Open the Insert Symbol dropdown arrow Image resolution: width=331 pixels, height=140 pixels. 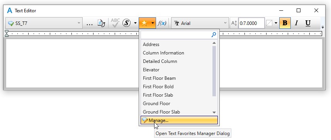click(x=135, y=23)
